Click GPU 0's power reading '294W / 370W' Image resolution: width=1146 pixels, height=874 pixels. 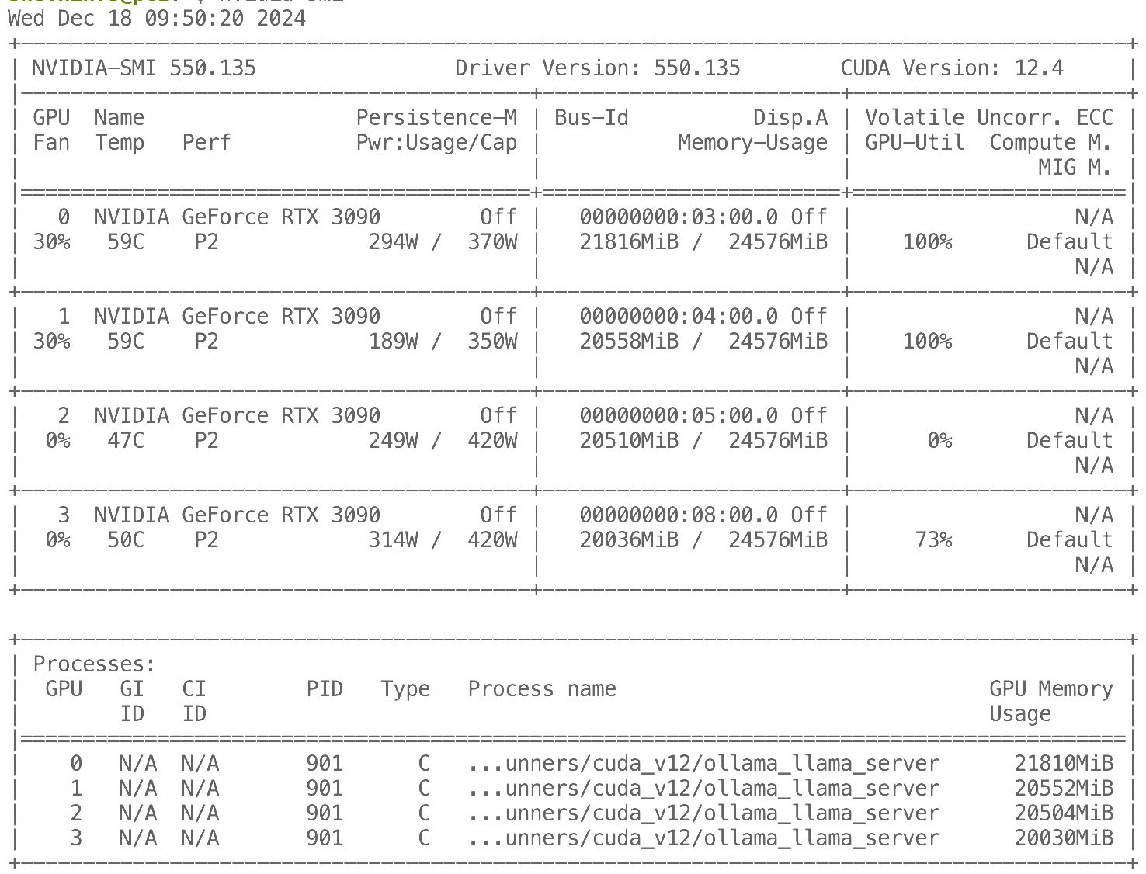[x=442, y=242]
